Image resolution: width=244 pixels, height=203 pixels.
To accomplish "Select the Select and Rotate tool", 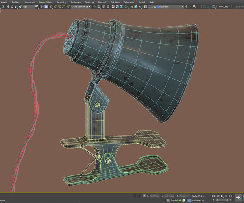I will (x=12, y=6).
